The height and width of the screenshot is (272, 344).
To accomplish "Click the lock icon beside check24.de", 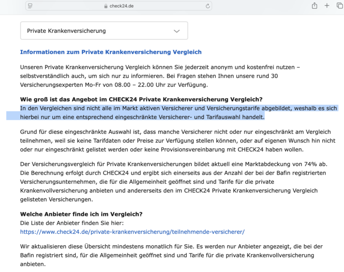I will (106, 6).
